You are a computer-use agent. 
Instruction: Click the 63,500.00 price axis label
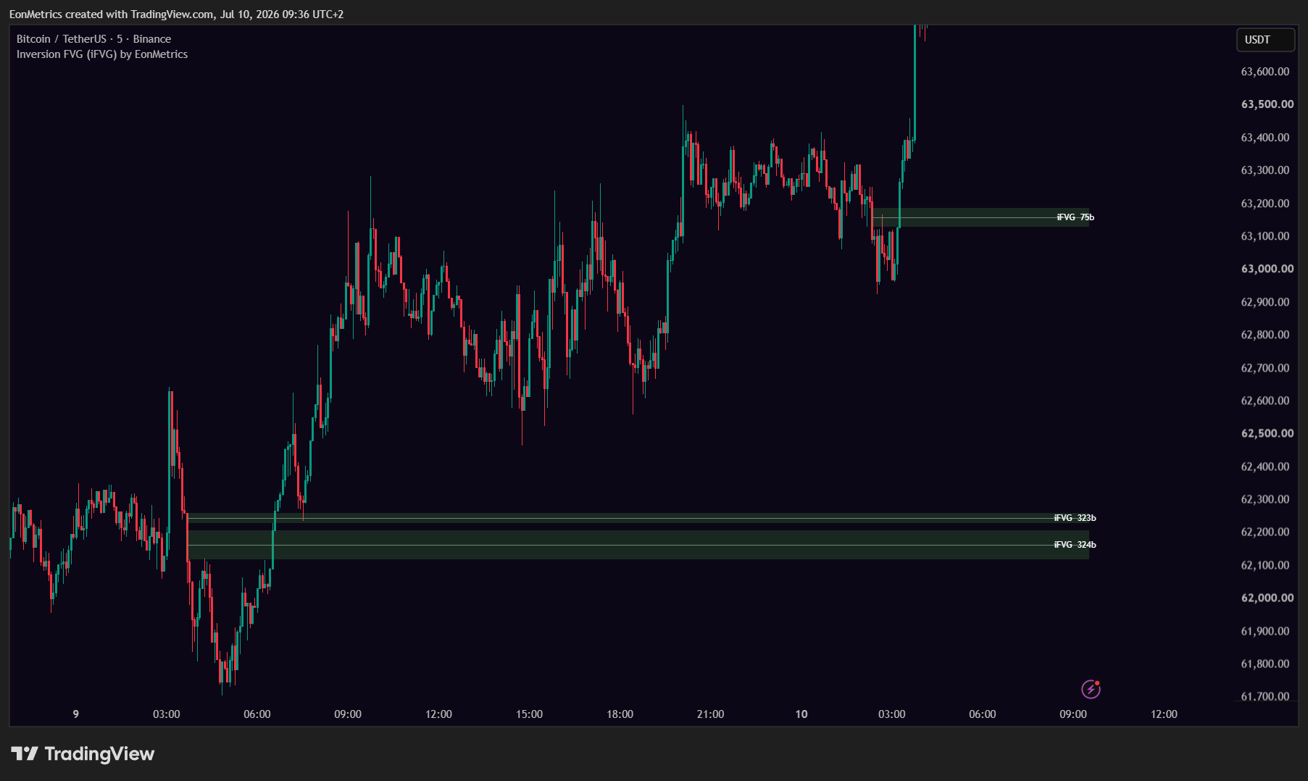pos(1267,104)
